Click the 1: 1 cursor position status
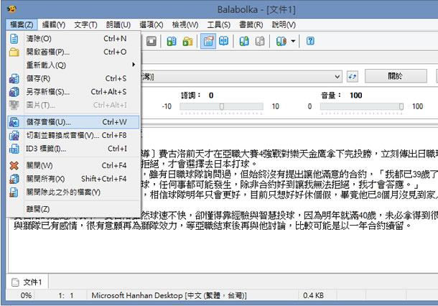The image size is (438, 306). (66, 295)
